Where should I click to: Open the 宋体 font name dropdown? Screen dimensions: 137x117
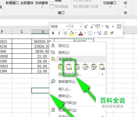point(67,27)
